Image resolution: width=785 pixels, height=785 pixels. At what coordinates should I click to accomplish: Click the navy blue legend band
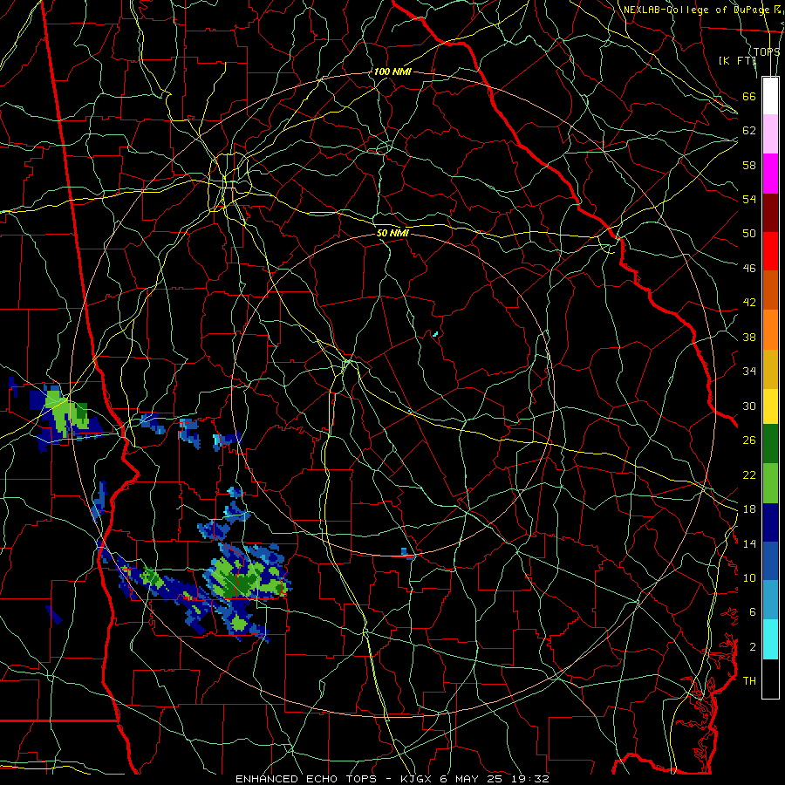pos(770,522)
